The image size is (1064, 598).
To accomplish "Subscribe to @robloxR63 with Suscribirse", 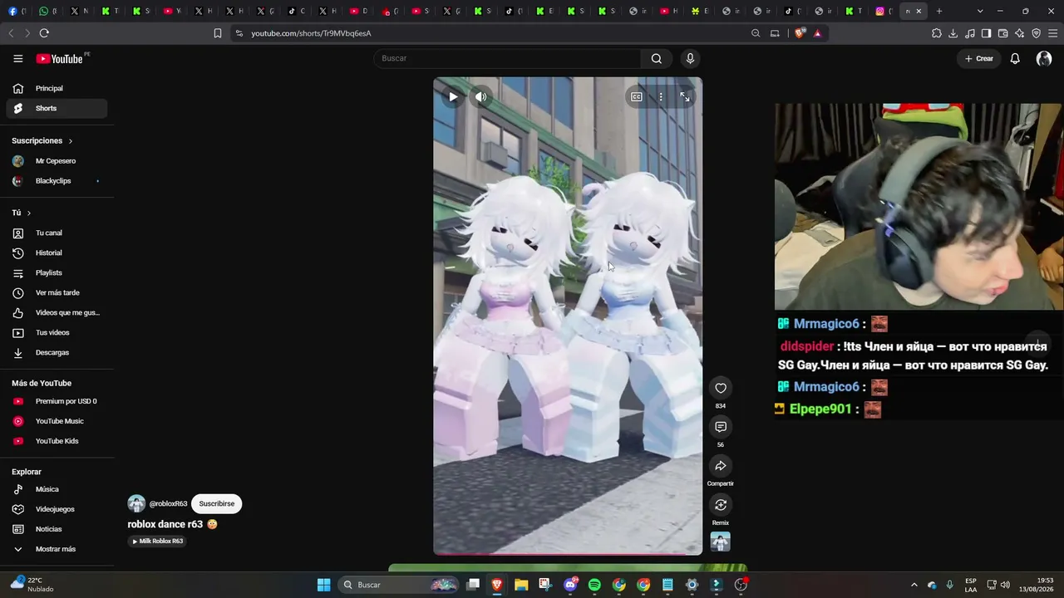I will pyautogui.click(x=217, y=503).
